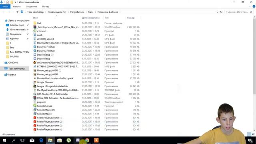Select Работен плот in navigation pane
256x144 pixels.
click(x=17, y=25)
